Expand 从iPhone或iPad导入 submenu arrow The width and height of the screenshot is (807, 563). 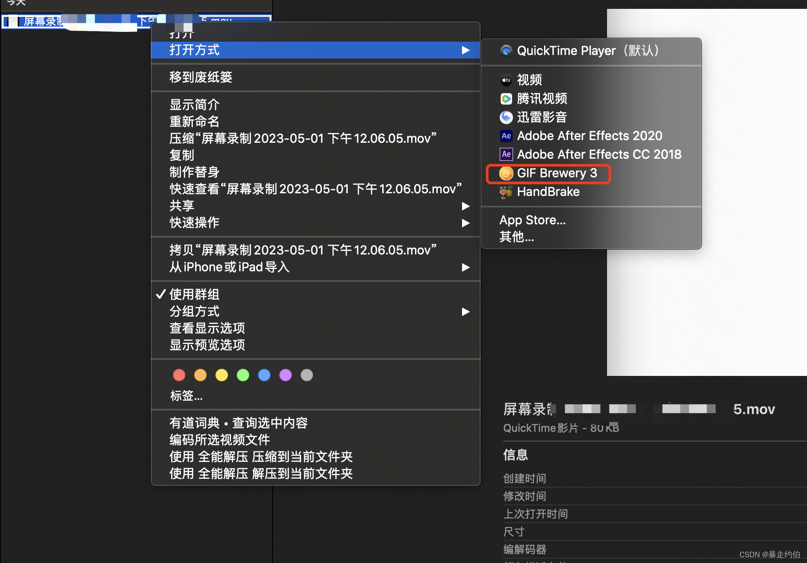click(466, 267)
